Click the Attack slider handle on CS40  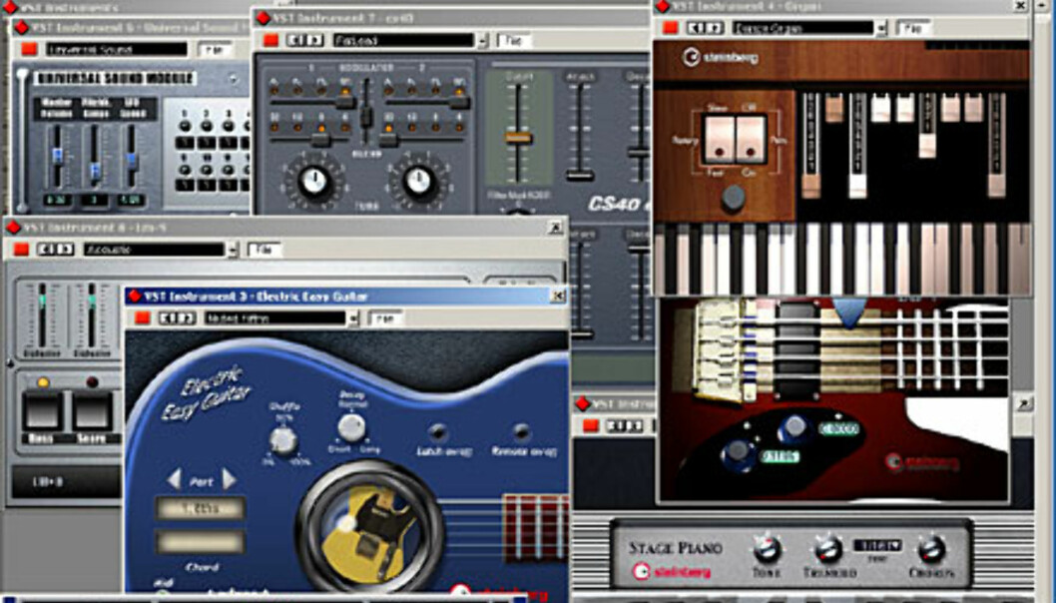579,176
